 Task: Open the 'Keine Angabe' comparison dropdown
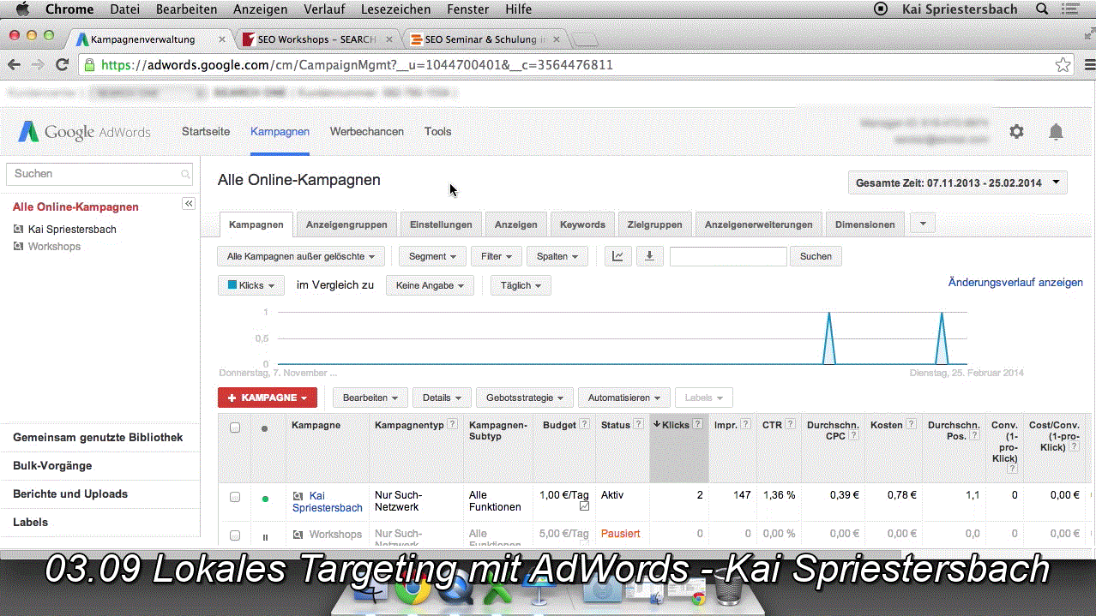[430, 285]
